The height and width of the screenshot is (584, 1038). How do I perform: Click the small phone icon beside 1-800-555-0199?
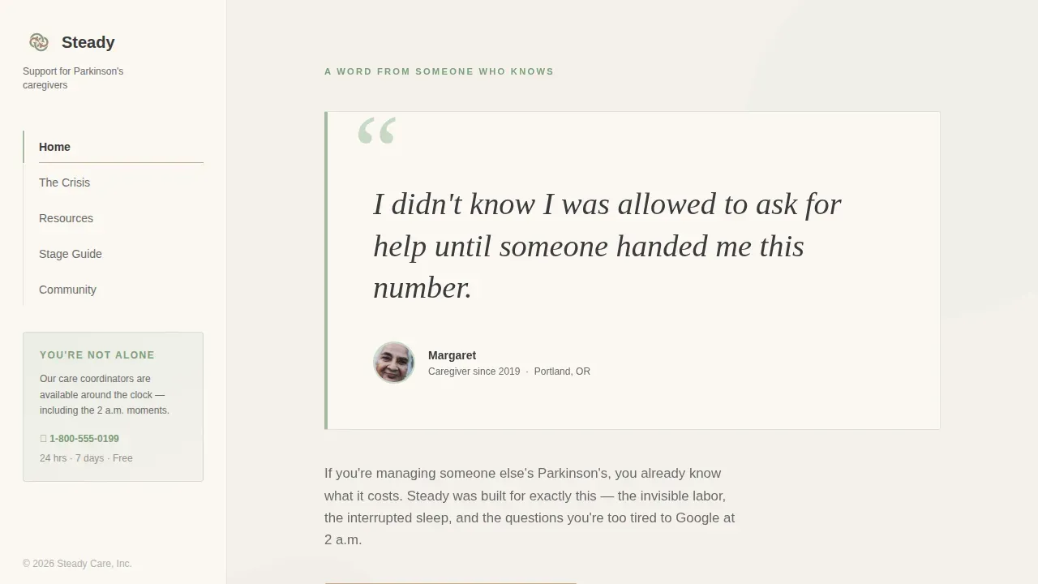[x=44, y=439]
